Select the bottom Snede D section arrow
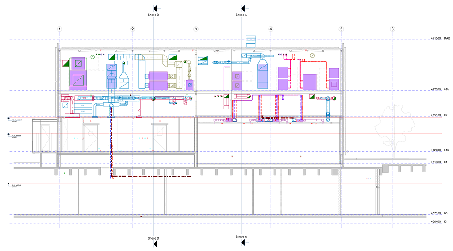 click(x=155, y=244)
